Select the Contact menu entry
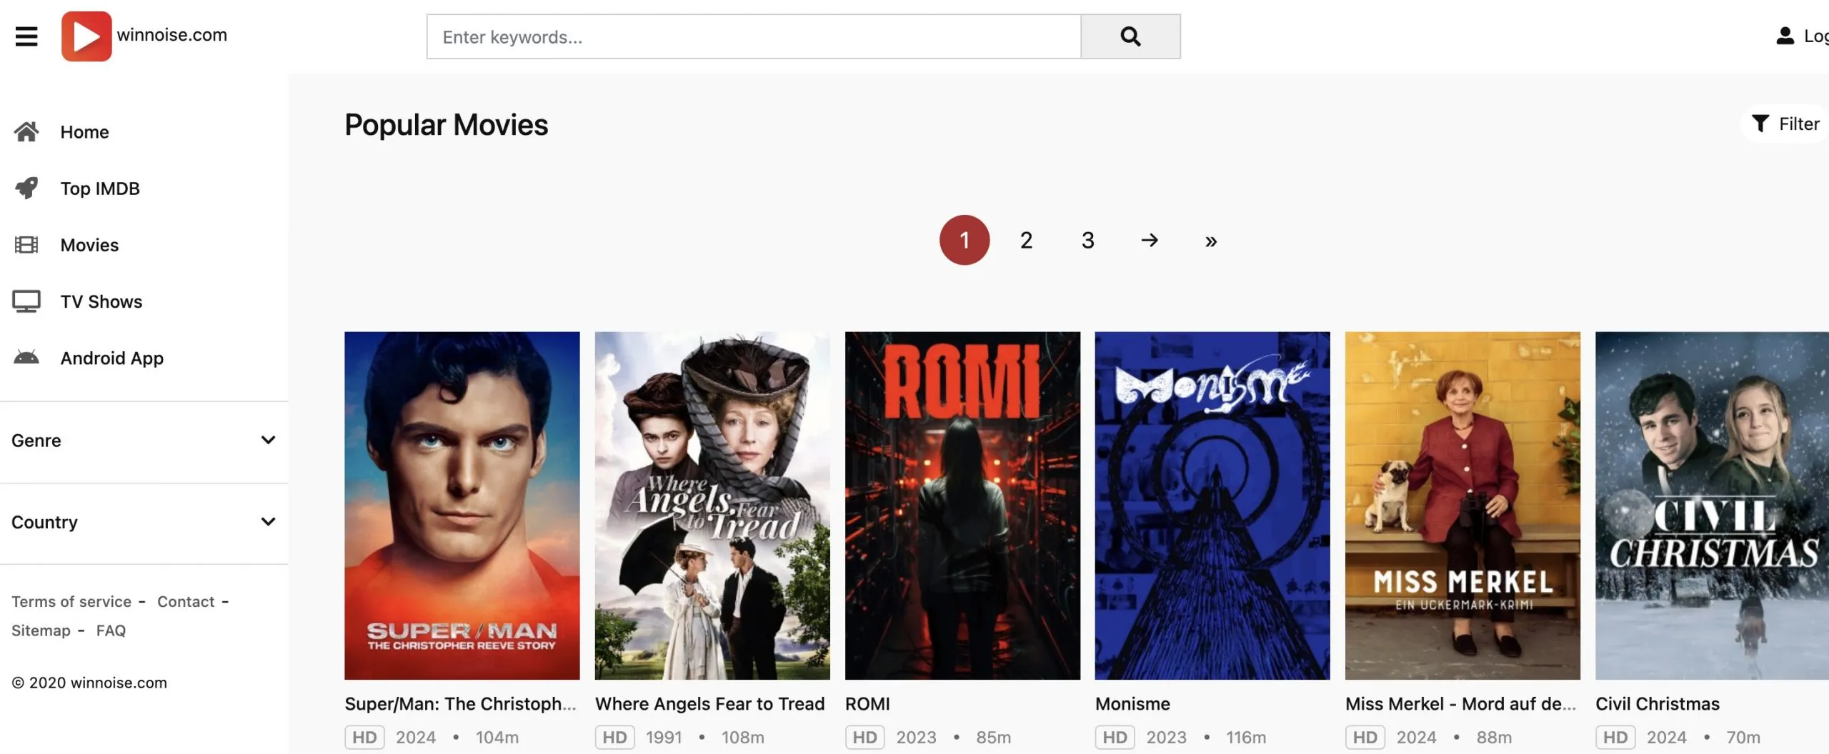1829x754 pixels. click(x=185, y=601)
